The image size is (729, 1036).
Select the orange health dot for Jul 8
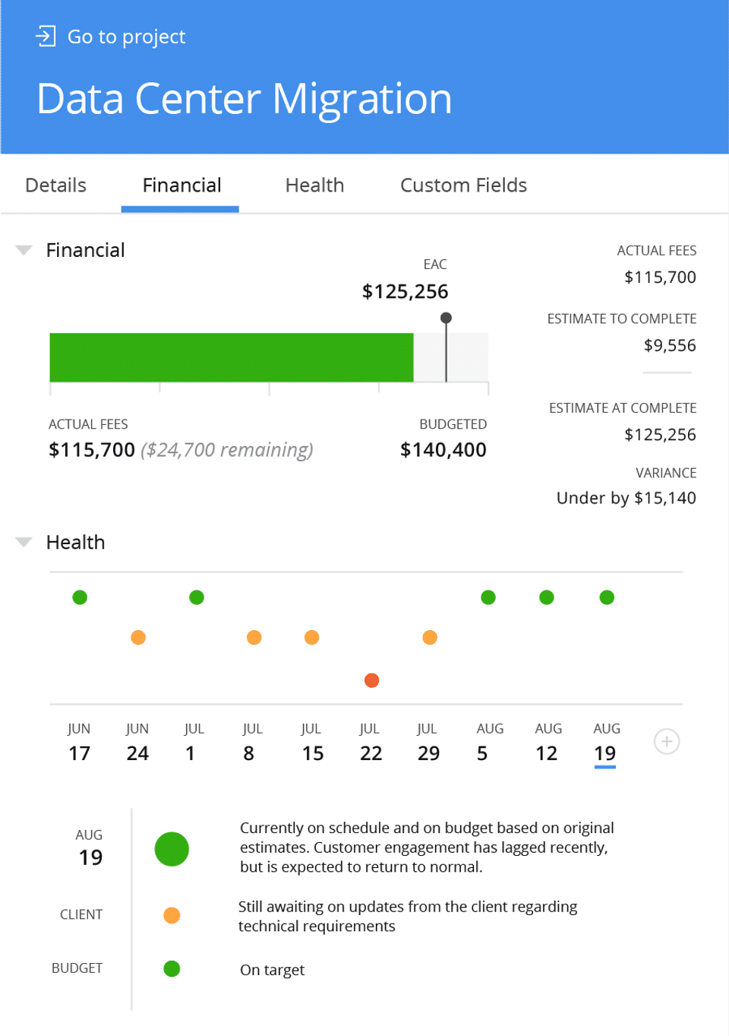[254, 637]
